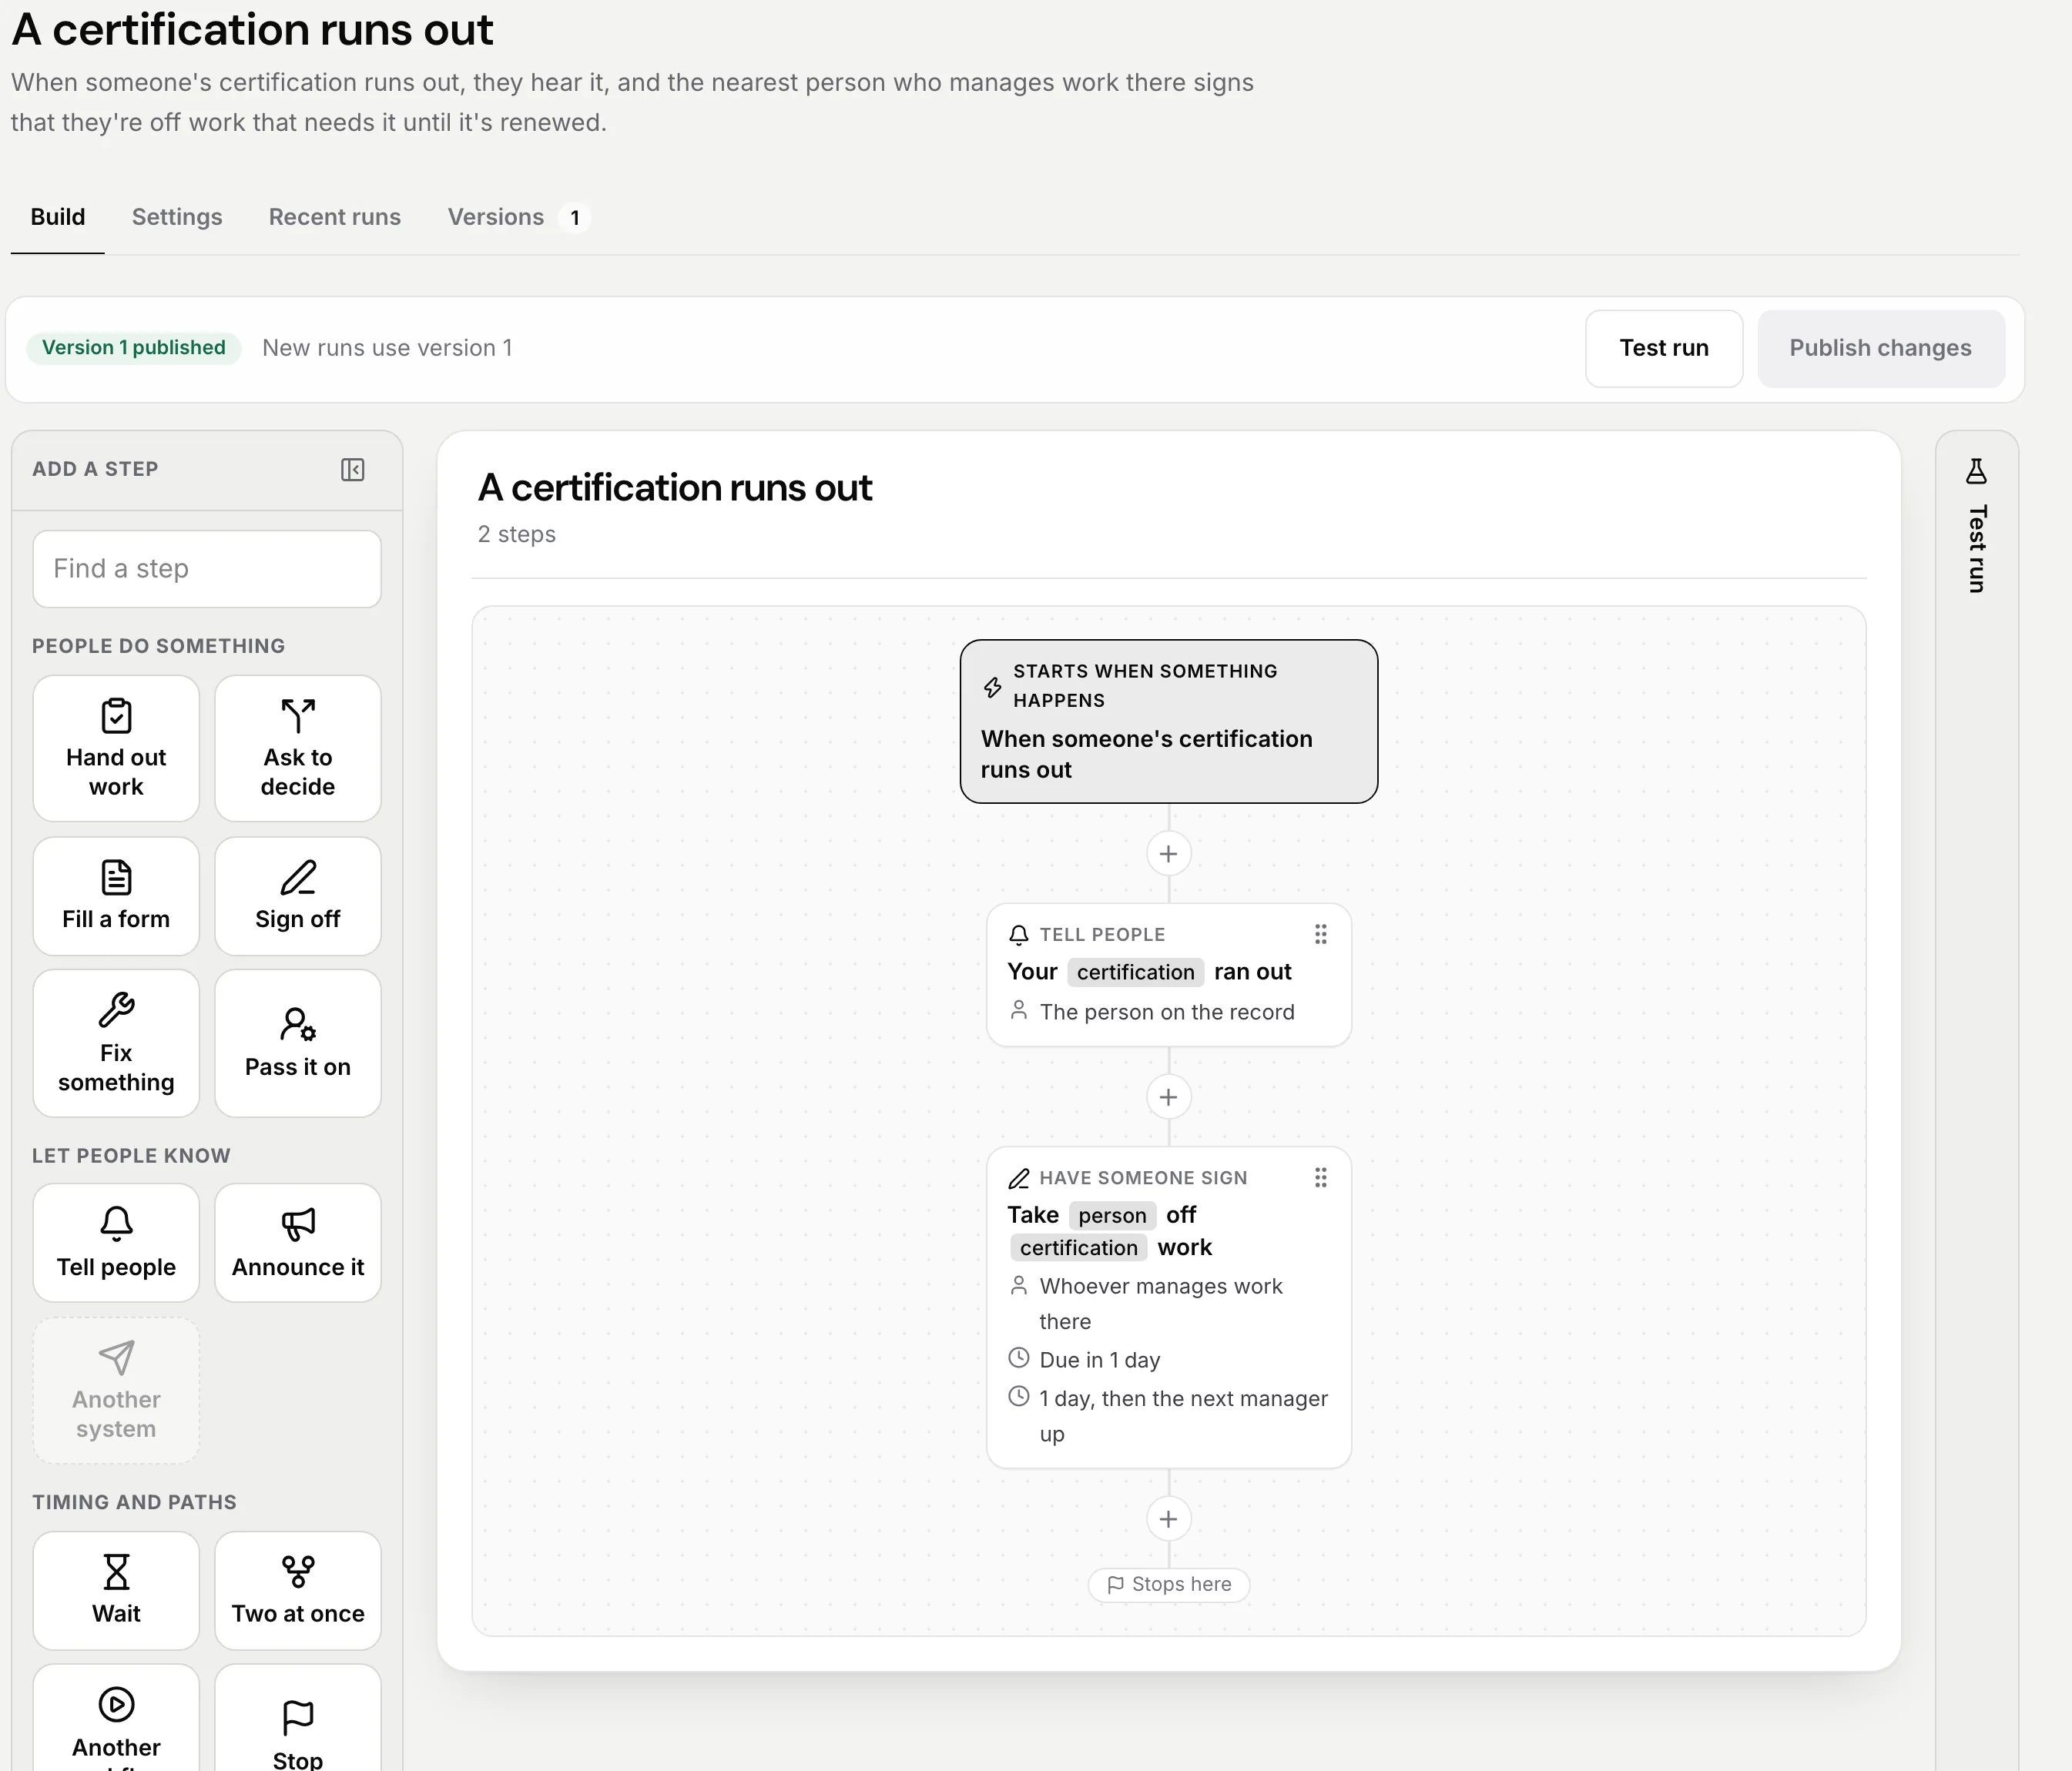Viewport: 2072px width, 1771px height.
Task: Select the disabled Another system step
Action: click(x=116, y=1390)
